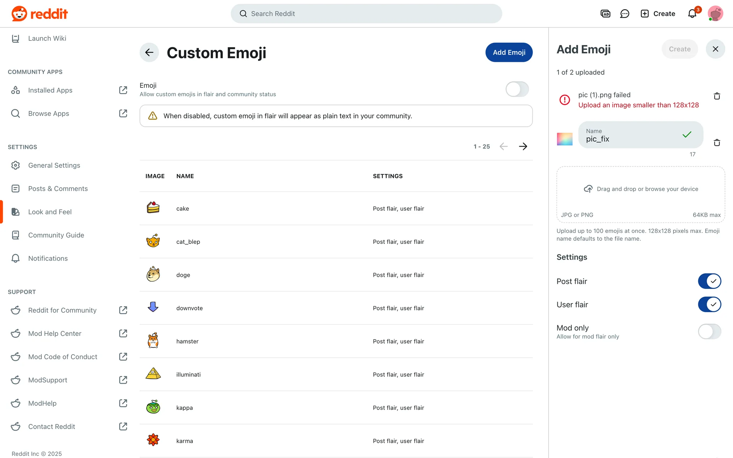Focus the Search Reddit field

(x=366, y=14)
